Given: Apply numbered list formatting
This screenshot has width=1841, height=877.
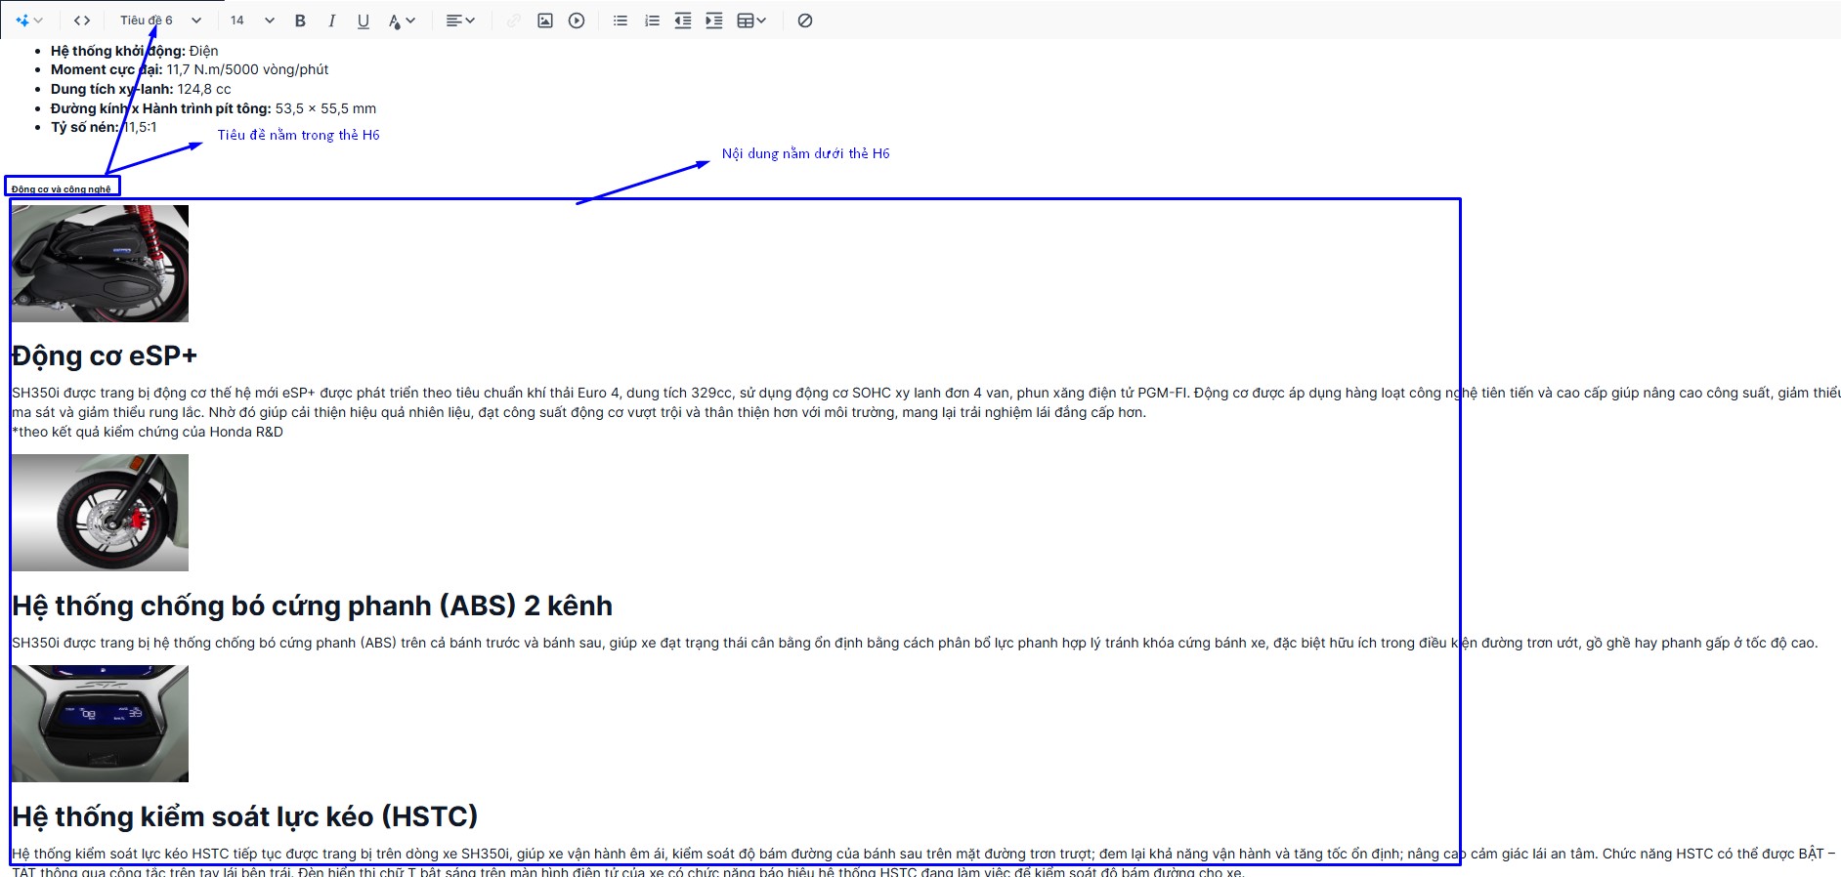Looking at the screenshot, I should click(x=652, y=21).
